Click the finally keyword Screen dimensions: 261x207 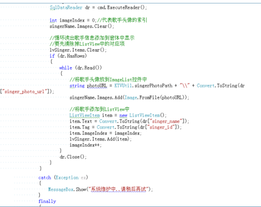pos(47,201)
